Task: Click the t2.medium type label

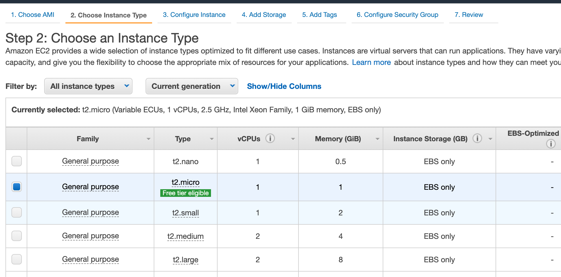Action: (186, 236)
